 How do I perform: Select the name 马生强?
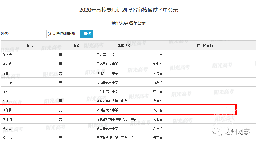pyautogui.click(x=7, y=82)
